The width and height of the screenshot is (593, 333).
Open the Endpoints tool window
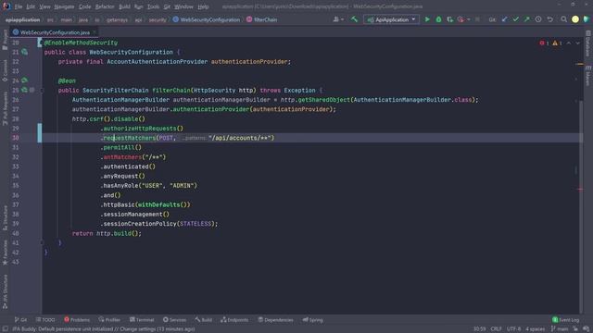coord(234,320)
